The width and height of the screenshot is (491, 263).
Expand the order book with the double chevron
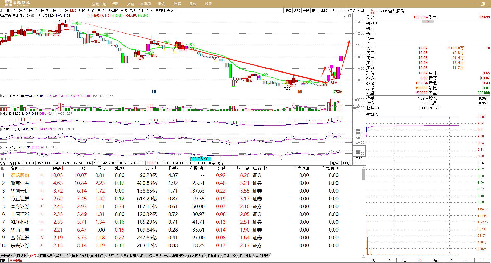[x=427, y=22]
